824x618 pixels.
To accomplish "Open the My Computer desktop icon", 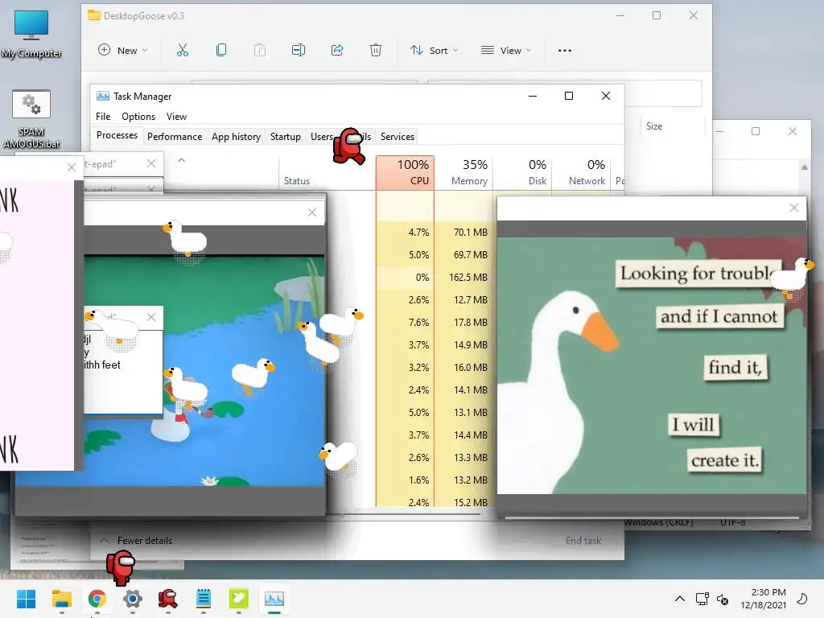I will (x=31, y=34).
